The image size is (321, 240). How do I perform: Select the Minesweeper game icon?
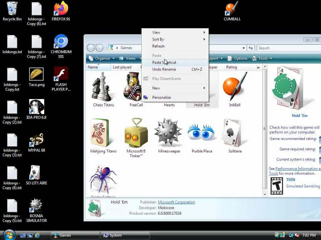tap(169, 136)
